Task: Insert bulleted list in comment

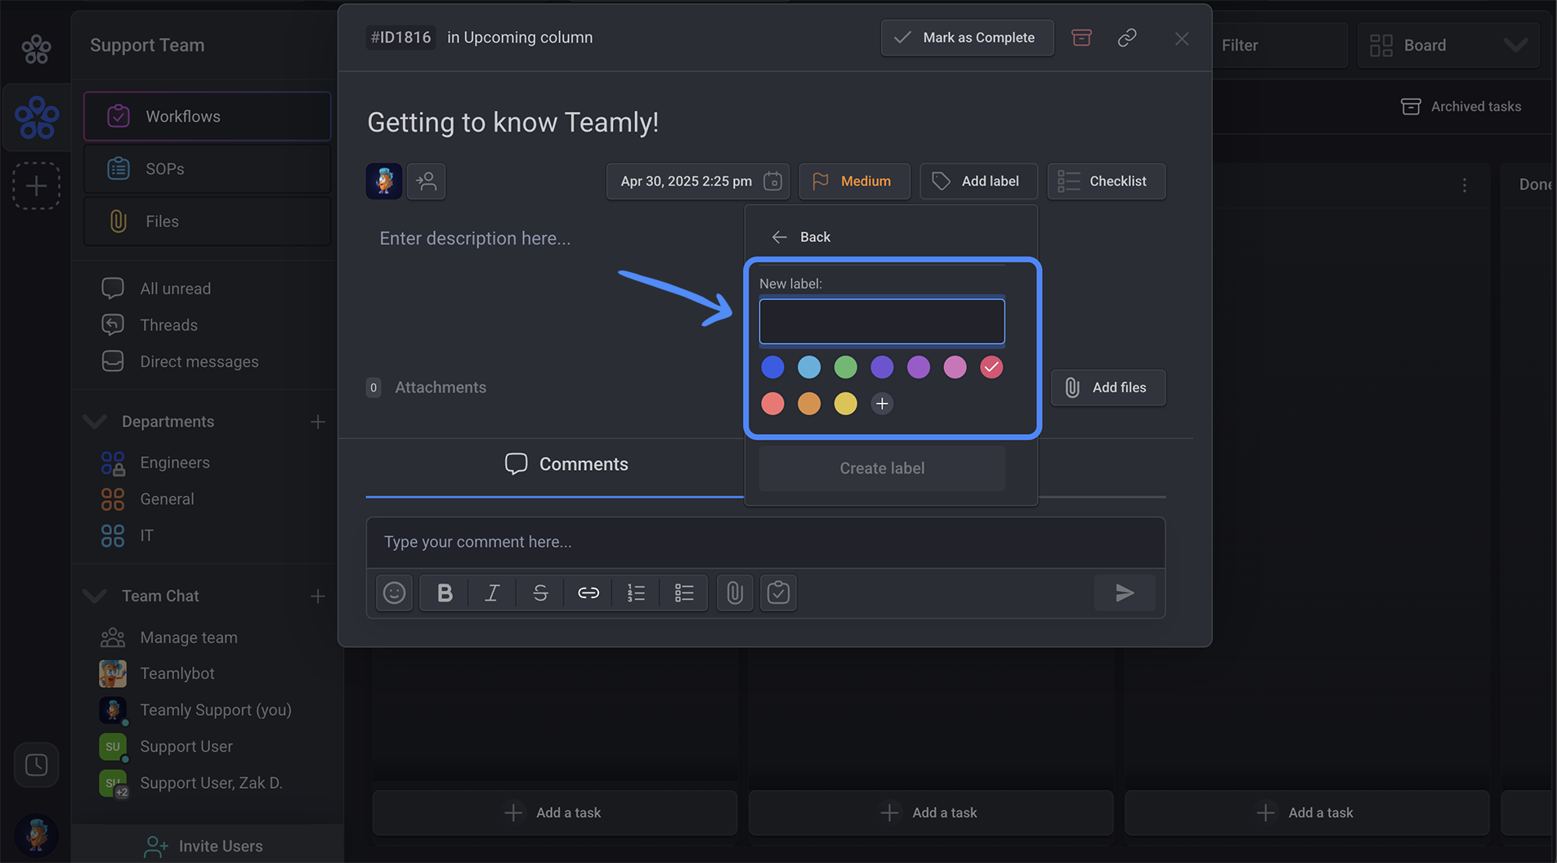Action: pos(684,592)
